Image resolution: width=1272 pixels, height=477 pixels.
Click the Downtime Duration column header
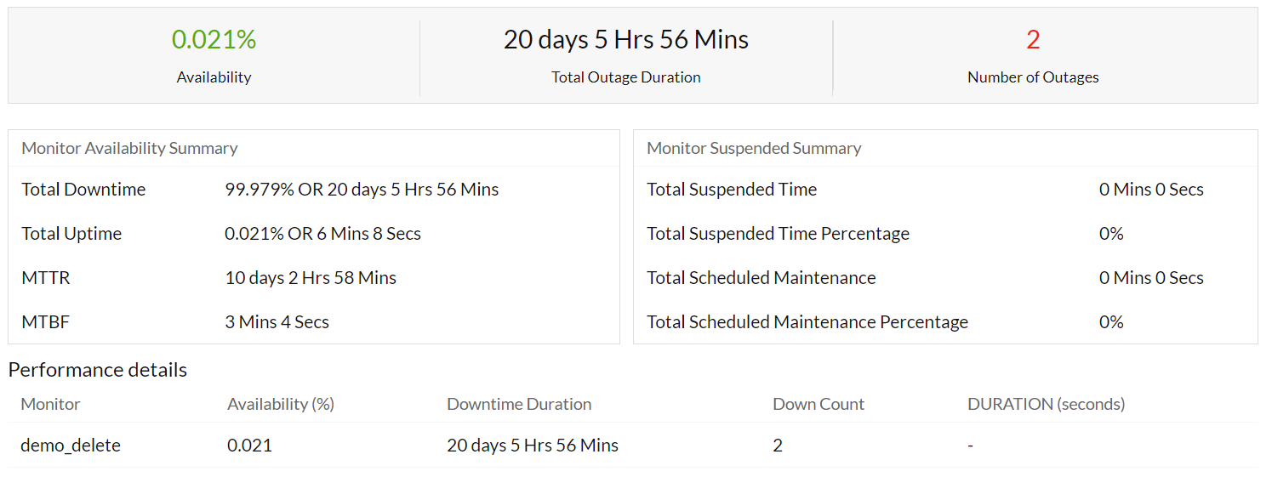[x=519, y=405]
